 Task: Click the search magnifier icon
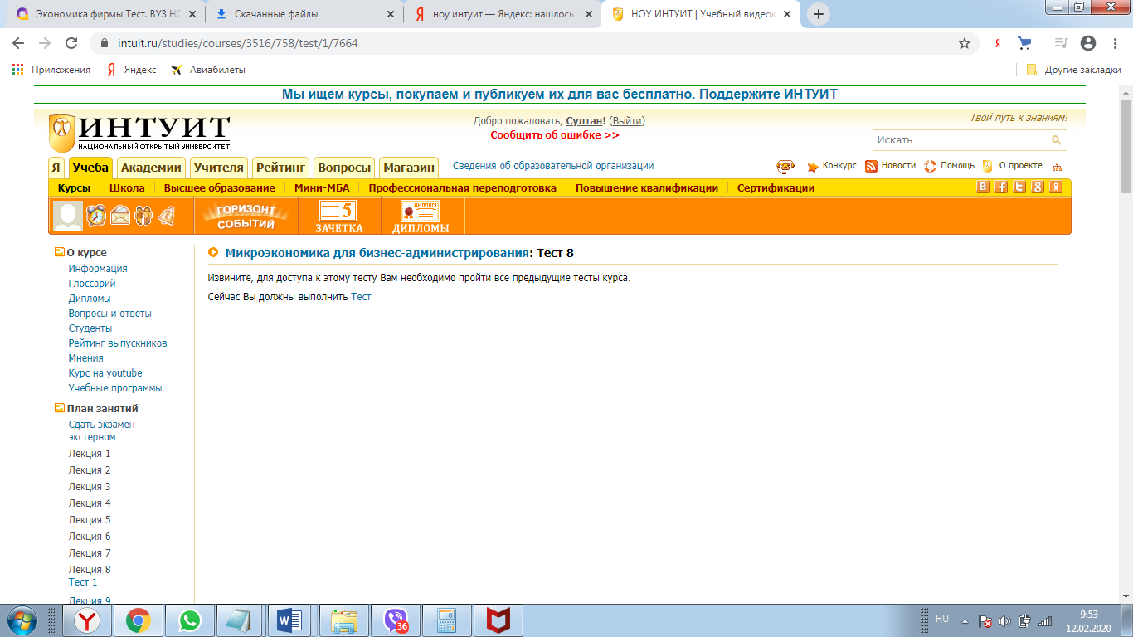coord(1056,140)
